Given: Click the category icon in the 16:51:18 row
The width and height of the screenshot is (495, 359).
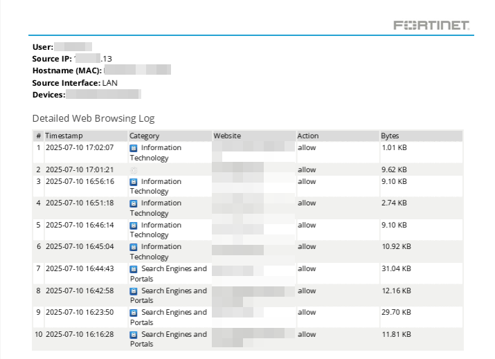Looking at the screenshot, I should tap(134, 203).
